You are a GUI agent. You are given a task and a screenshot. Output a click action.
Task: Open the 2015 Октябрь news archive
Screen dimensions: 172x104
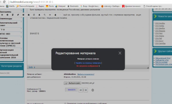[160, 23]
